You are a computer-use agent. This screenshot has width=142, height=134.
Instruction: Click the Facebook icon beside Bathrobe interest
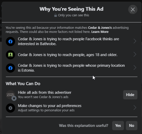(x=11, y=41)
